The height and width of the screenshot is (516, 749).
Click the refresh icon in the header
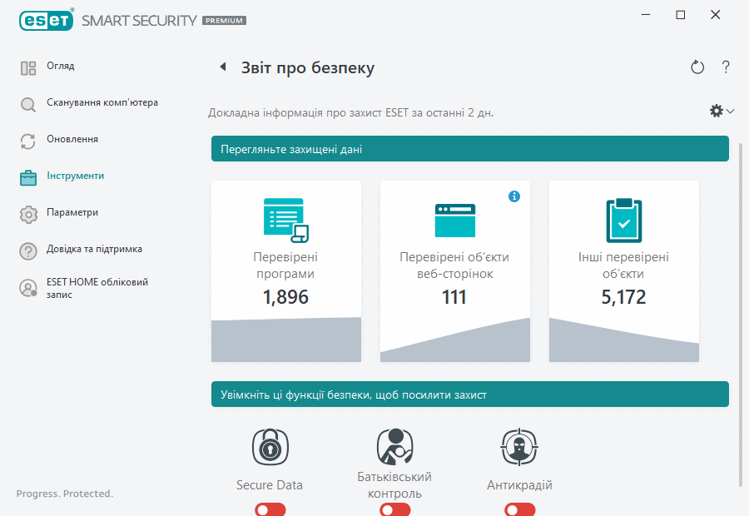pyautogui.click(x=697, y=67)
